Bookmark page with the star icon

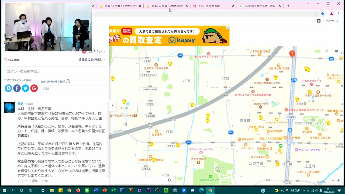coord(323,14)
